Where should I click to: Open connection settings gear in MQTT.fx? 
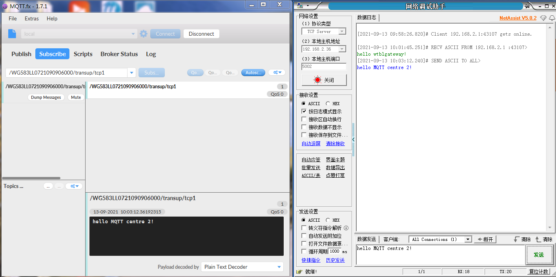point(143,34)
